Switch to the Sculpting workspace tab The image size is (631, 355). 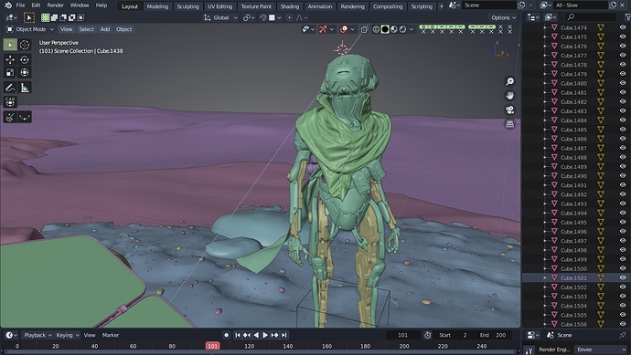coord(188,6)
